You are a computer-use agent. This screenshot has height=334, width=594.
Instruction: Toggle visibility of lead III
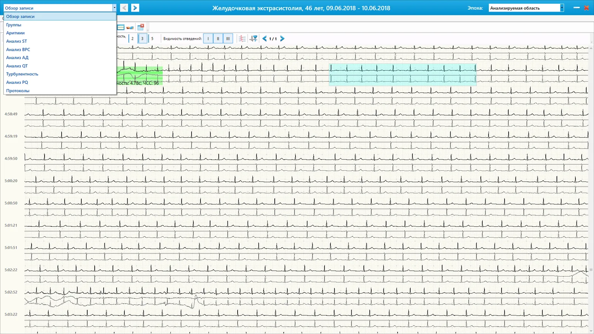click(x=228, y=39)
